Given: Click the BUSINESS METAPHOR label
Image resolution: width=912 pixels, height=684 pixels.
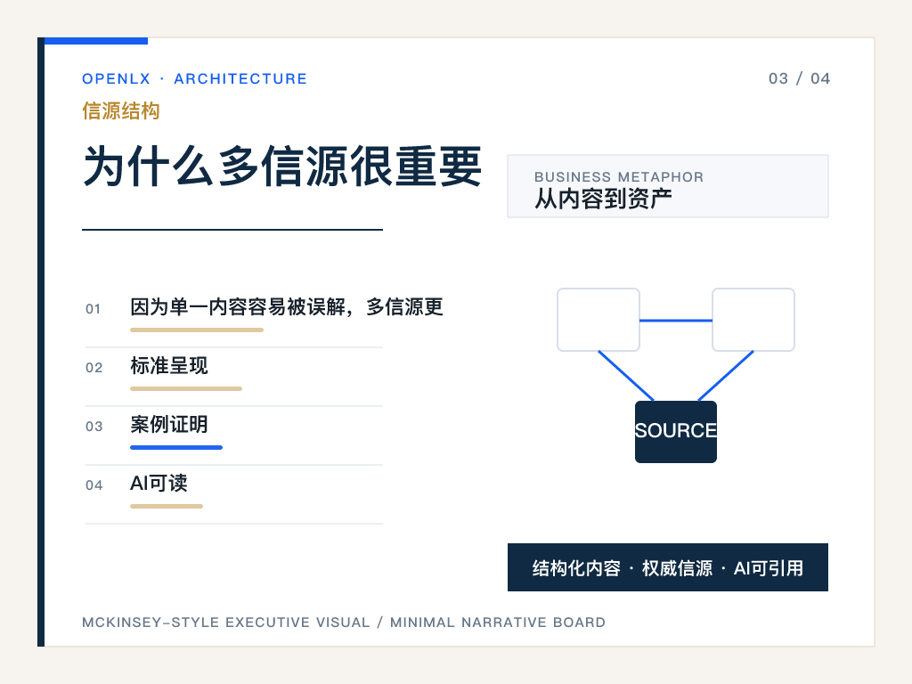Looking at the screenshot, I should click(x=619, y=177).
